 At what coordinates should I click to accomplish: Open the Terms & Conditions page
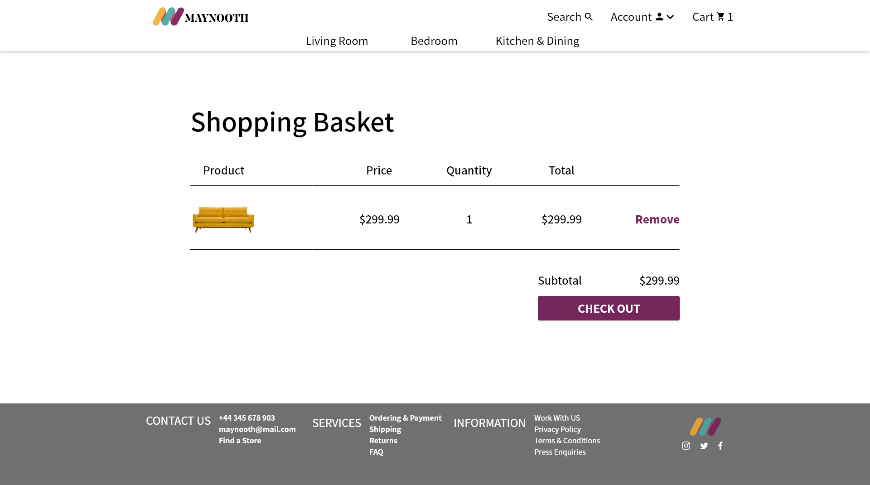click(567, 440)
